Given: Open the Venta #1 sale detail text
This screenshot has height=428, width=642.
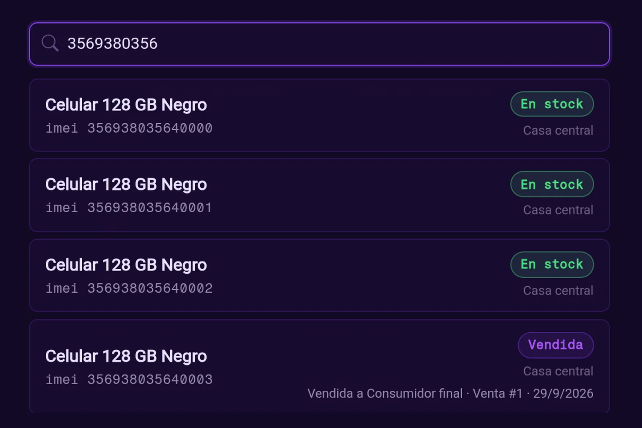Looking at the screenshot, I should tap(497, 393).
